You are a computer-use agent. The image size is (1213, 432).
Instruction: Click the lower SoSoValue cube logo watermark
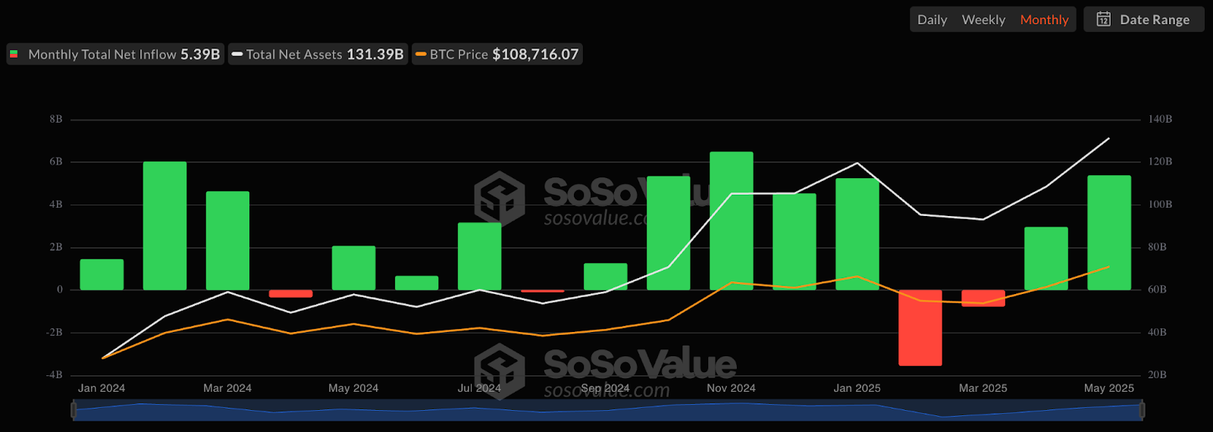coord(499,371)
